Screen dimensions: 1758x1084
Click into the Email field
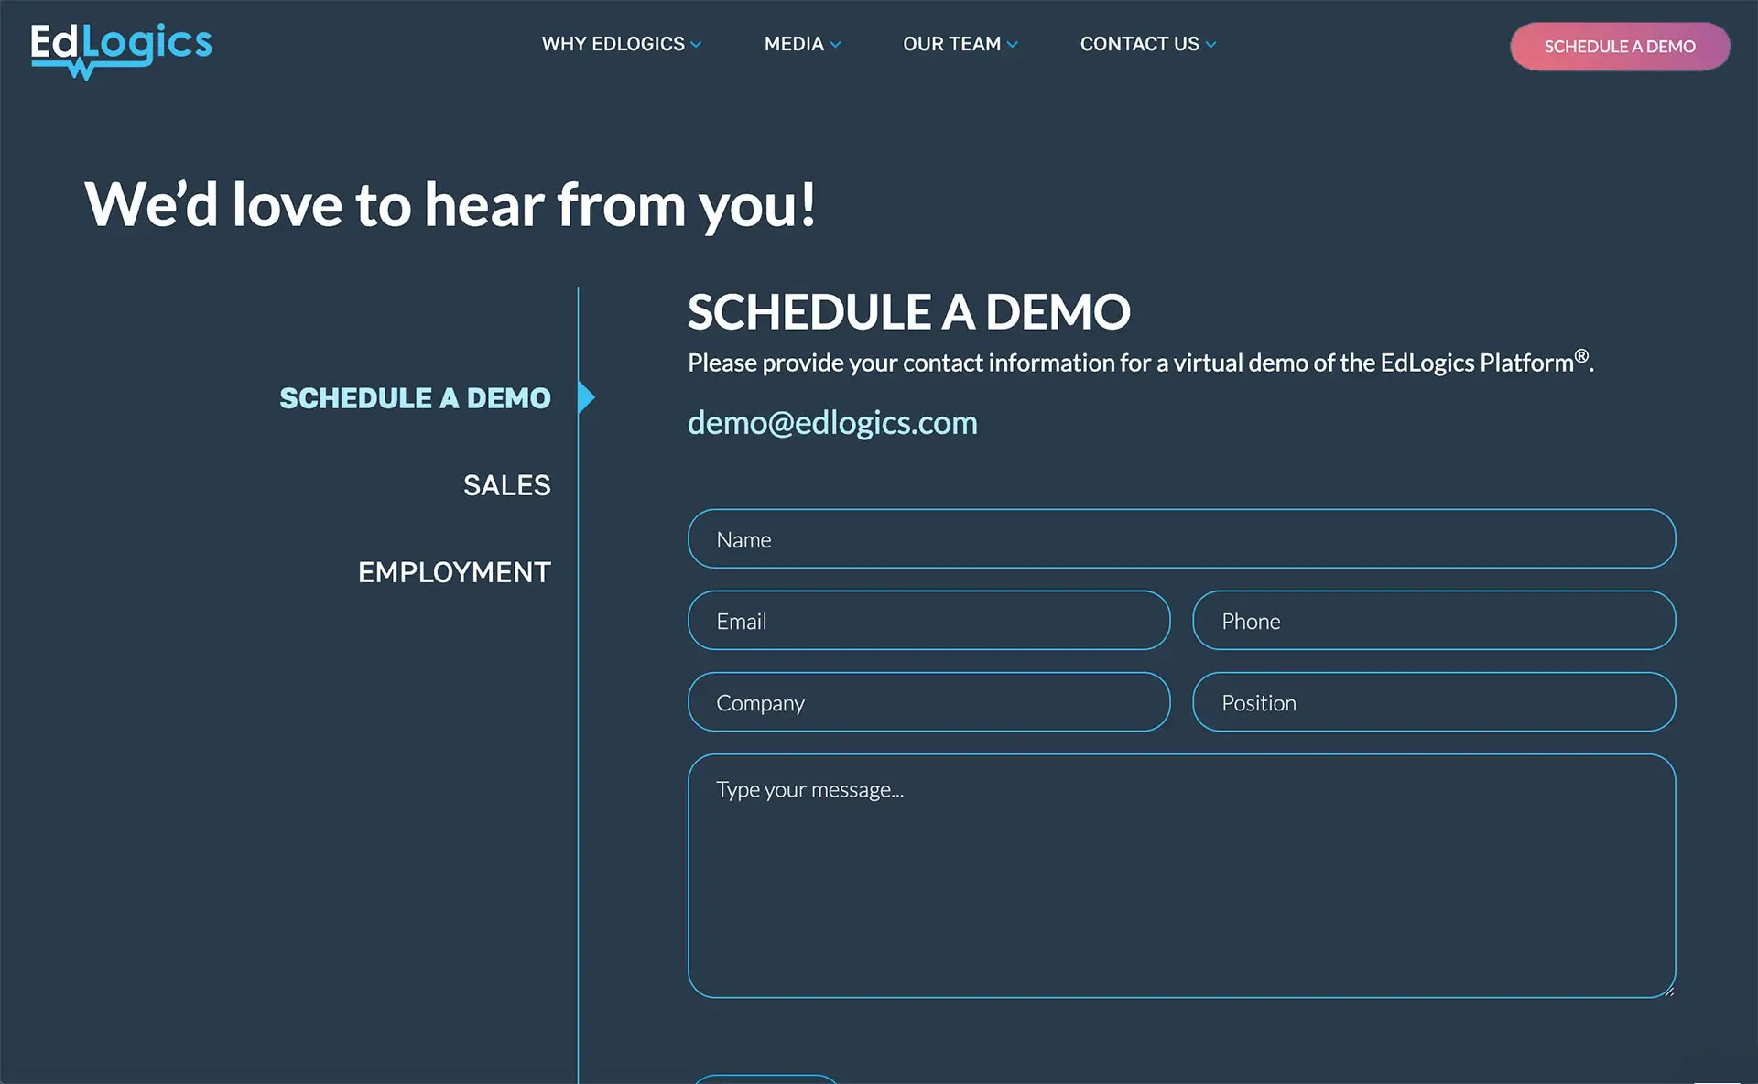pyautogui.click(x=928, y=621)
